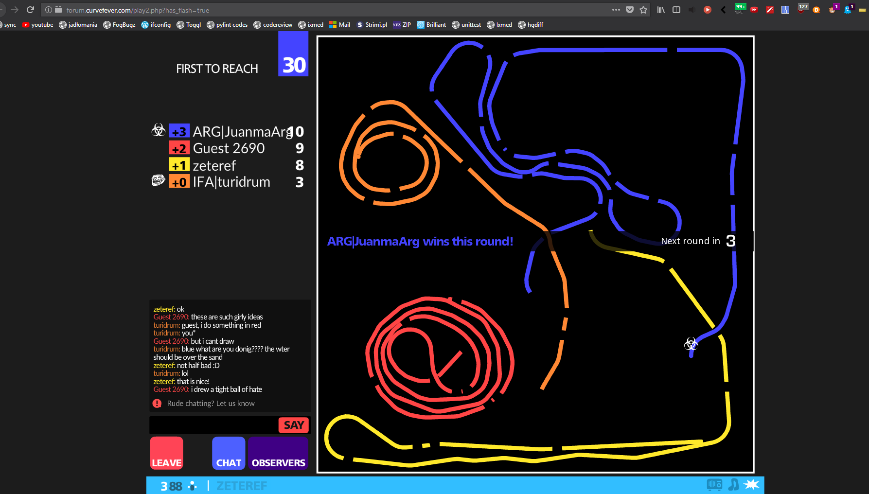Open the Brilliant bookmark
The height and width of the screenshot is (494, 869).
(x=431, y=25)
